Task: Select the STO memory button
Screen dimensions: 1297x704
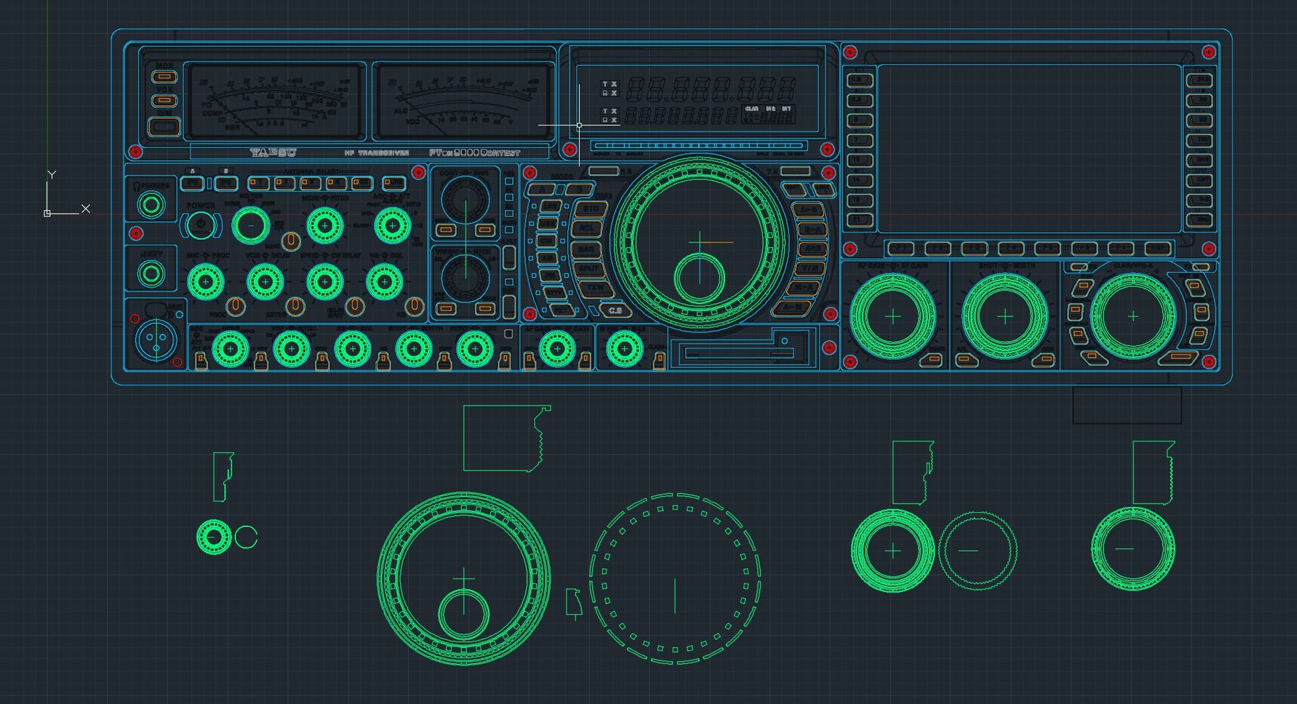Action: click(591, 209)
